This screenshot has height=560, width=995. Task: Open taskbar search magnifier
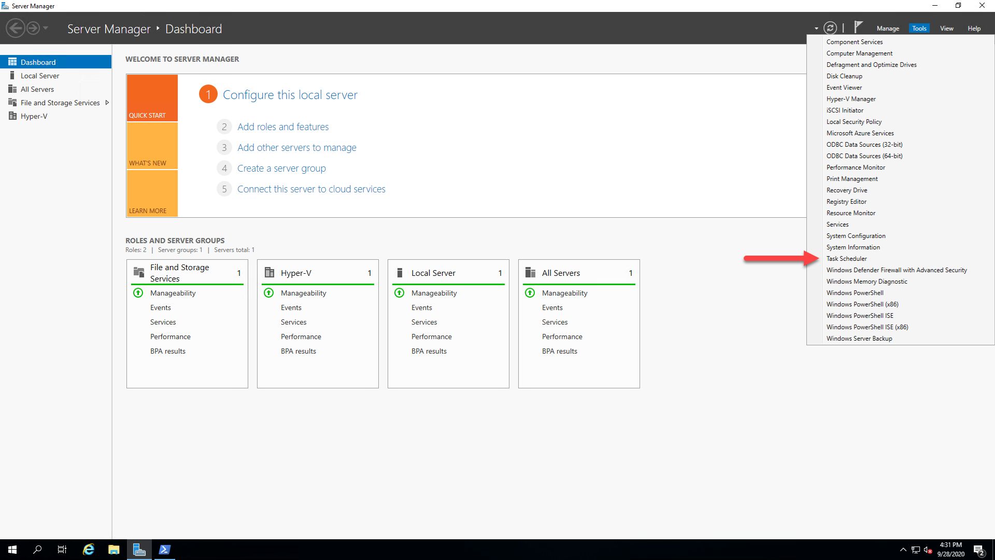point(37,550)
